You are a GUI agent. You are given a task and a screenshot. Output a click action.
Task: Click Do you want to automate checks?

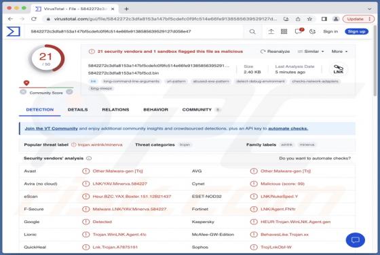click(315, 159)
